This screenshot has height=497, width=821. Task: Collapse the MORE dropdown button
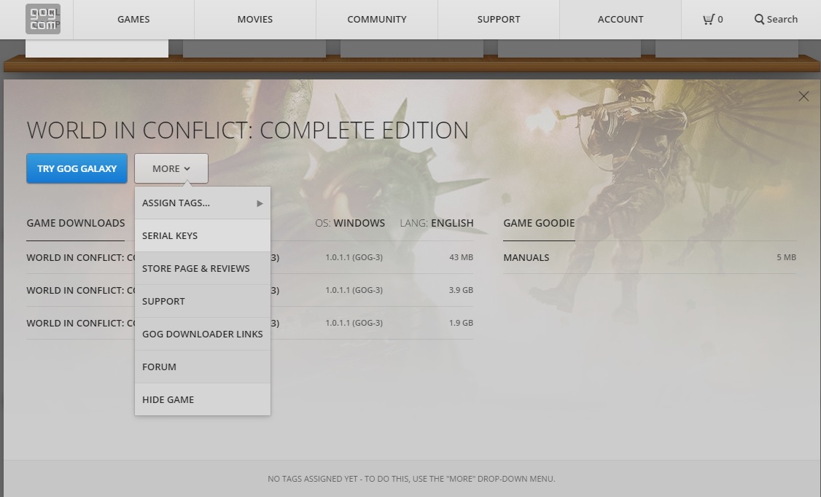[171, 168]
